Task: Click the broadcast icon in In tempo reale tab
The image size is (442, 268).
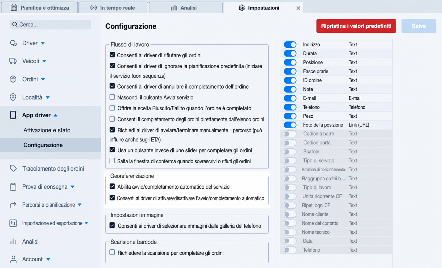Action: tap(93, 8)
